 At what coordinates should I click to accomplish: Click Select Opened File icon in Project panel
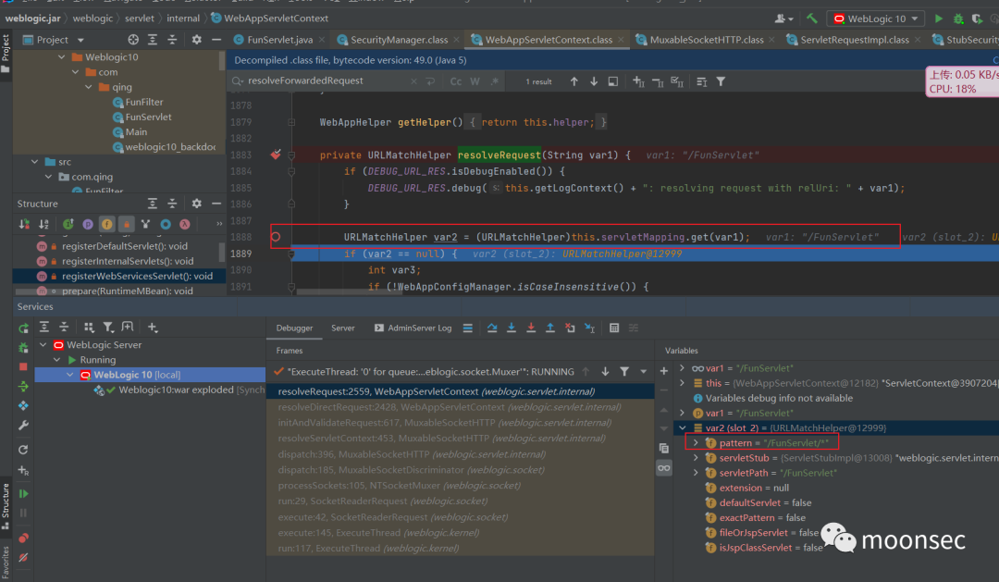click(x=132, y=40)
